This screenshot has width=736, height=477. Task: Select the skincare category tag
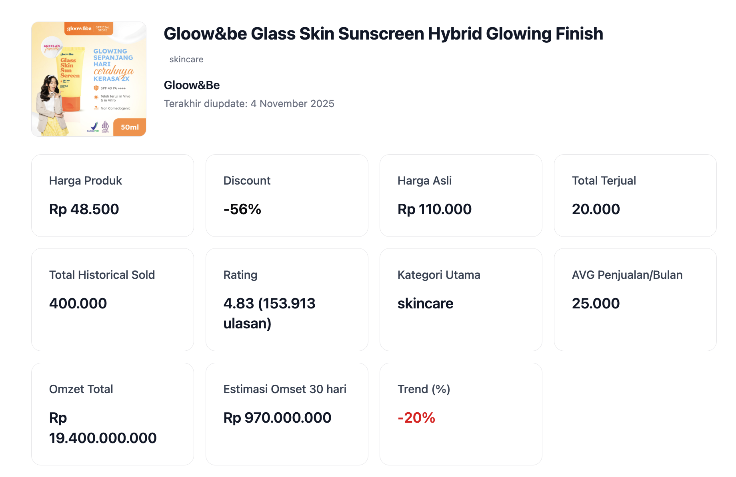coord(186,60)
